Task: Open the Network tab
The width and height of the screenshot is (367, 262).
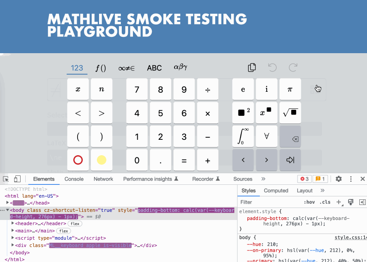Action: [x=103, y=179]
